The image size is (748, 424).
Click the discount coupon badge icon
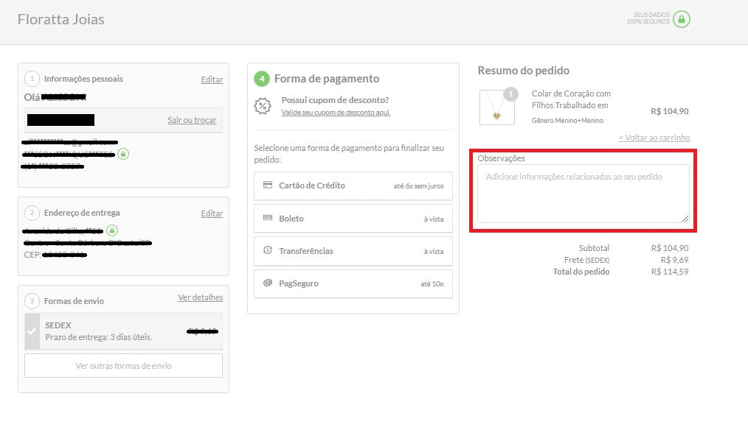click(x=261, y=106)
